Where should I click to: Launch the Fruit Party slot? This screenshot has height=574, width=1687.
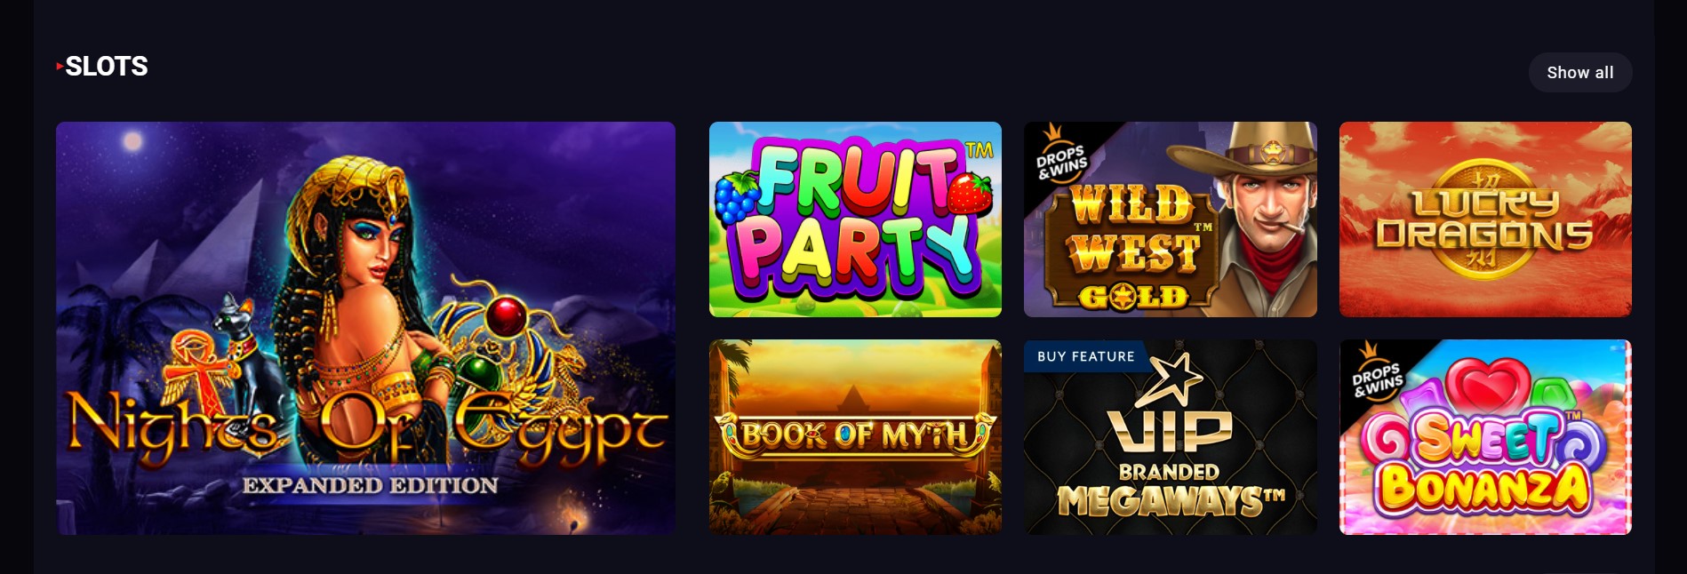click(x=855, y=219)
